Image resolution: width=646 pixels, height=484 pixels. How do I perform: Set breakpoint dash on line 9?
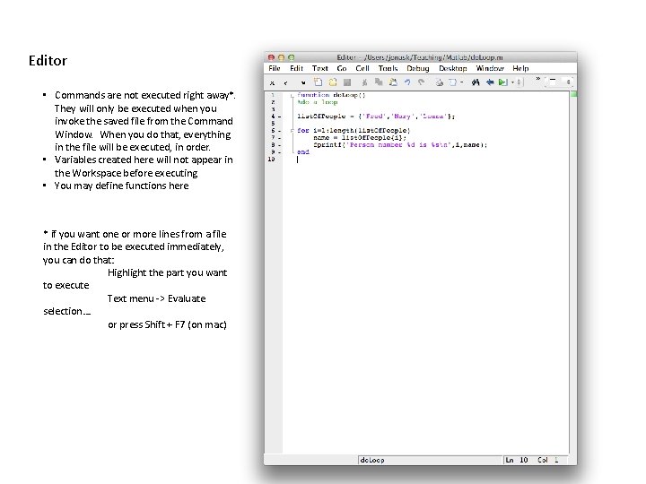point(280,151)
